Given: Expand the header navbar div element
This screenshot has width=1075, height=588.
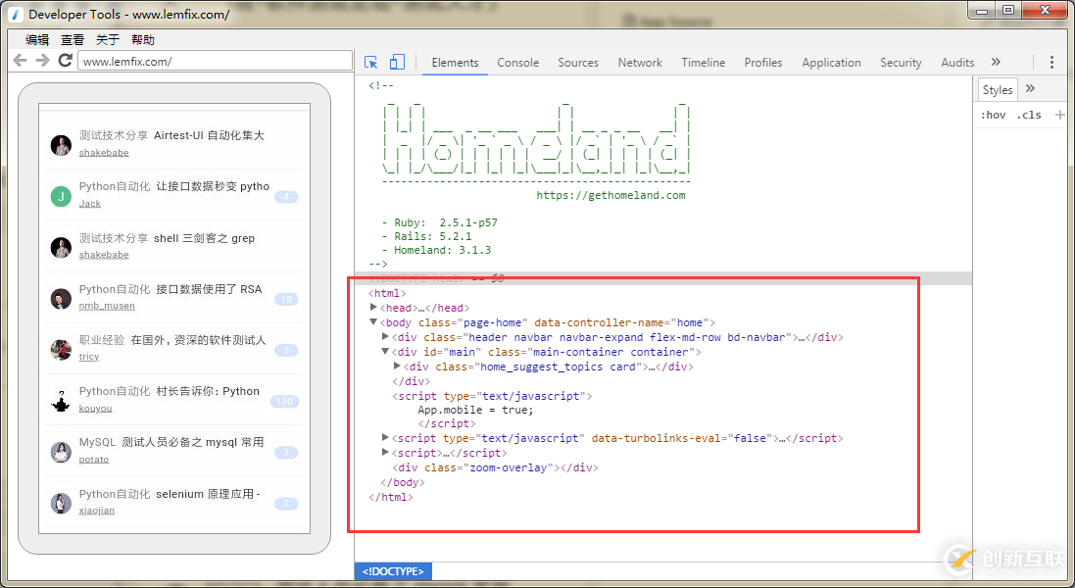Looking at the screenshot, I should click(385, 336).
